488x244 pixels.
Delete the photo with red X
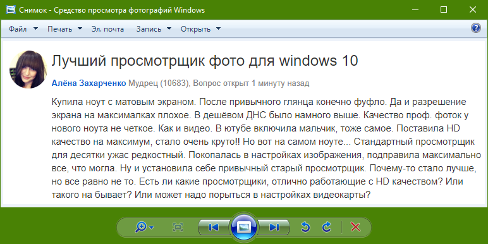[x=355, y=227]
